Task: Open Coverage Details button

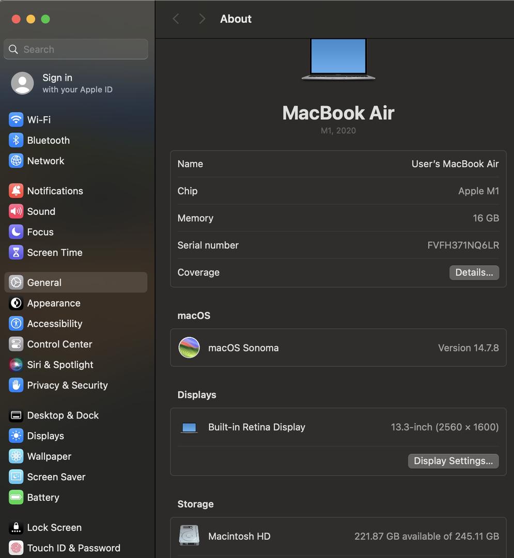Action: coord(474,273)
